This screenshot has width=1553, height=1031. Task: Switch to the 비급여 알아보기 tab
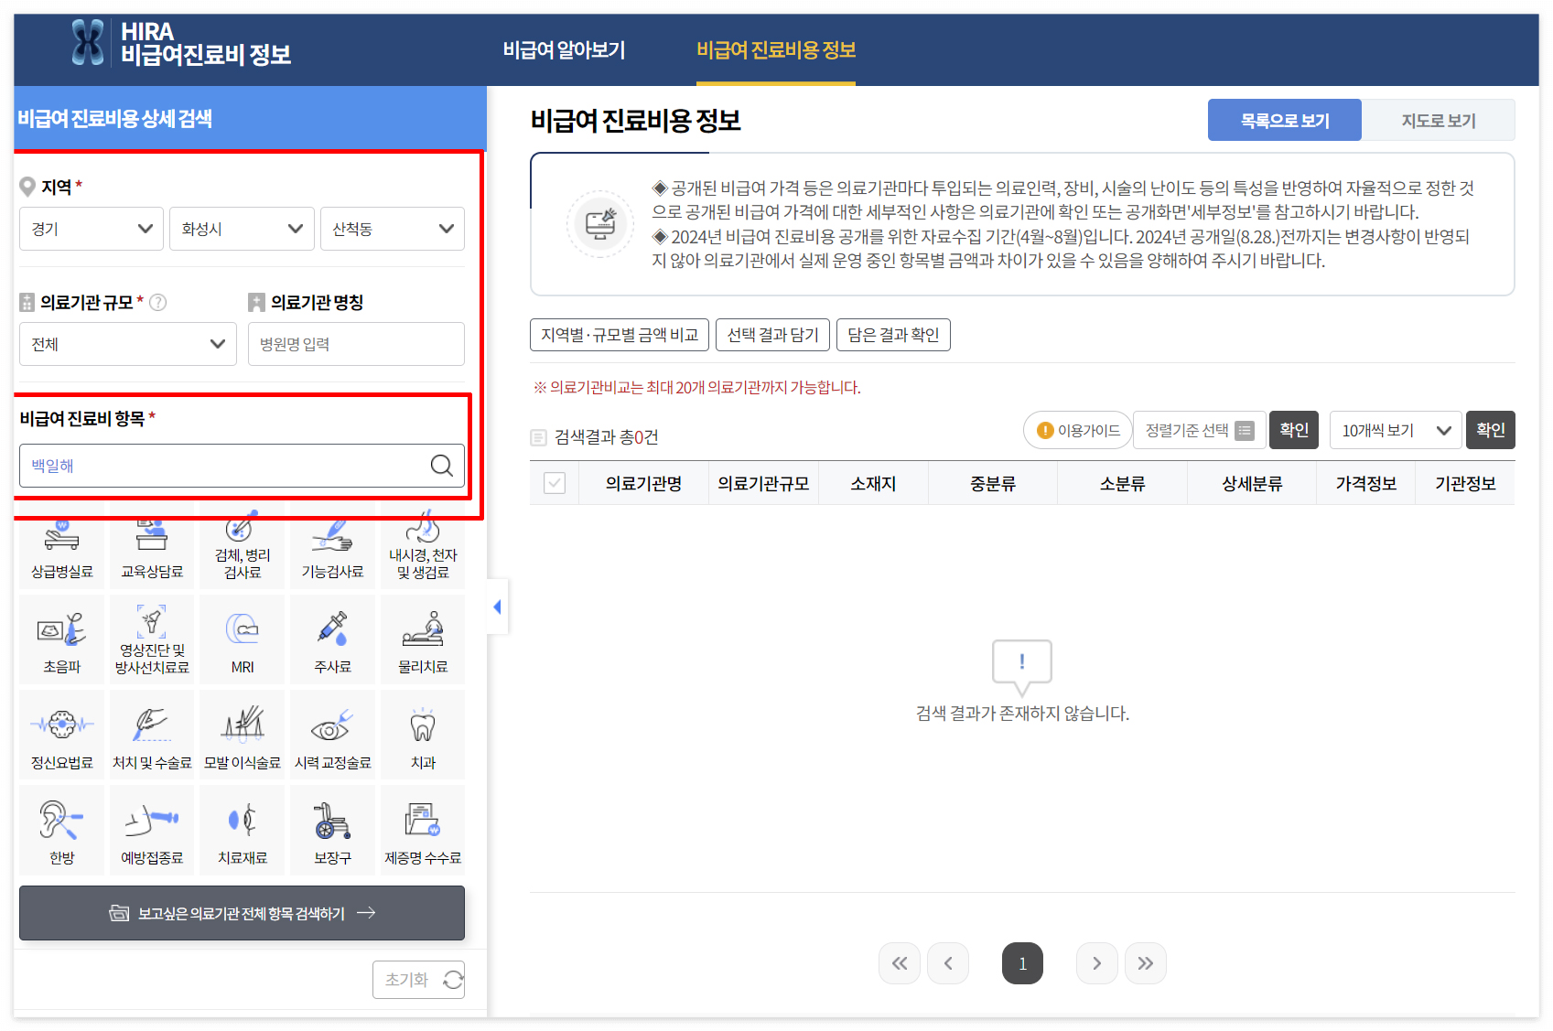click(x=565, y=50)
